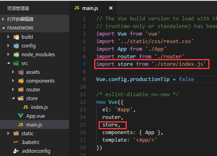Expand the router folder arrow
217x156 pixels.
13,89
